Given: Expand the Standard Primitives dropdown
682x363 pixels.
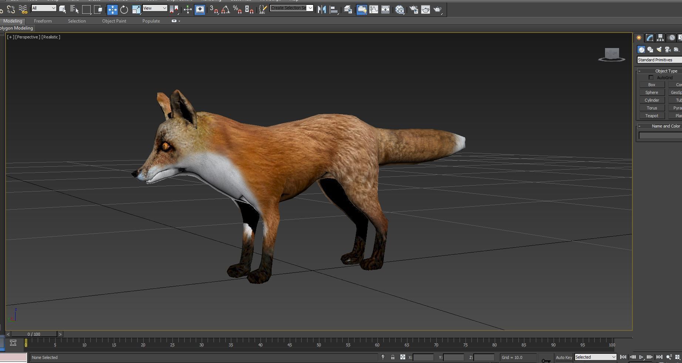Looking at the screenshot, I should click(659, 60).
